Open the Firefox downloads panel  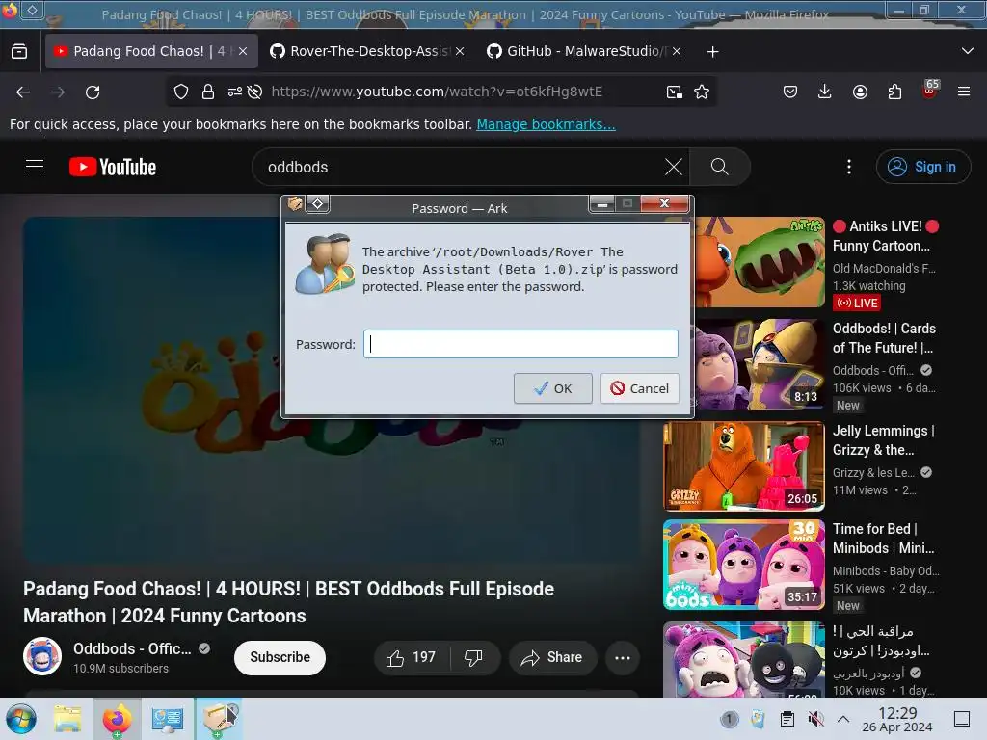click(x=825, y=92)
